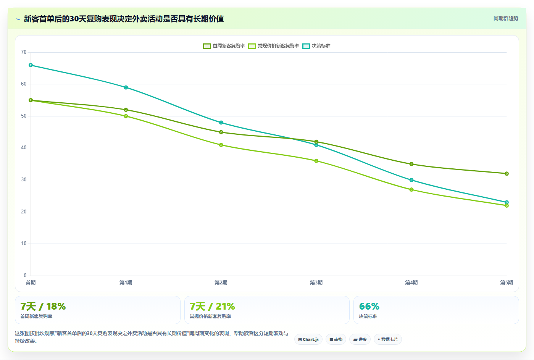Toggle the 首周新客复购率 legend series
This screenshot has width=534, height=360.
[224, 46]
